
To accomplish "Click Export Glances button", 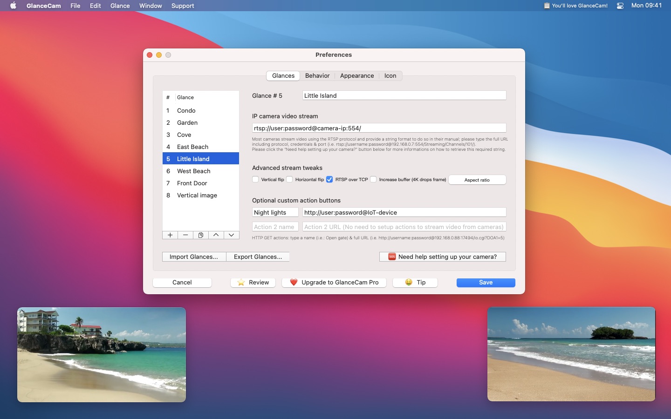I will (258, 257).
